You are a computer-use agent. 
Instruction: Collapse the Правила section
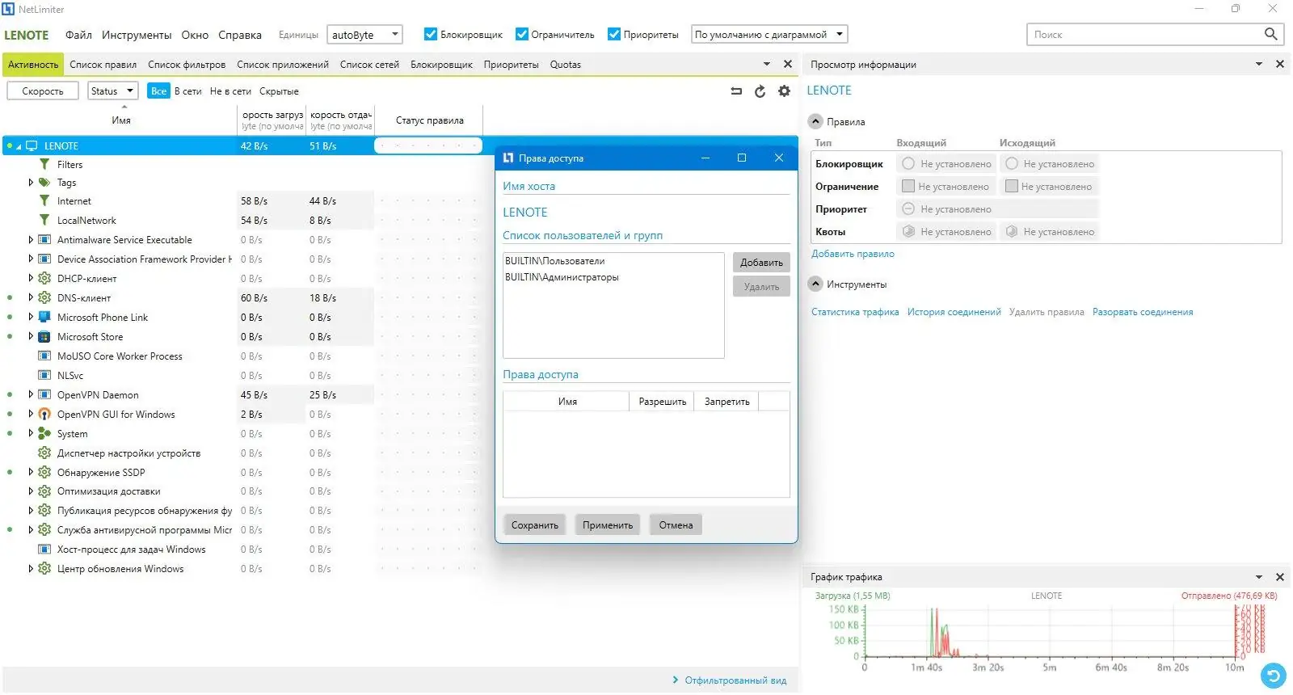coord(815,121)
